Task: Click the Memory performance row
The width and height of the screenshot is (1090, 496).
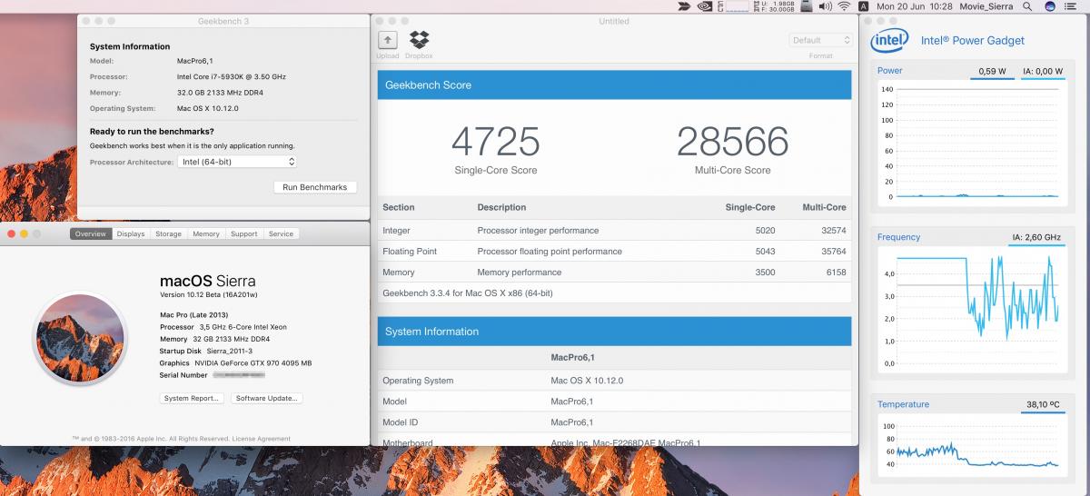Action: click(615, 272)
